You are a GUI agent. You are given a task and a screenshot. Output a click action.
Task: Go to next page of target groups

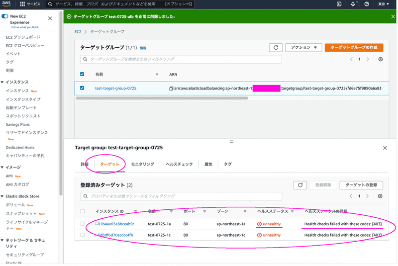[368, 59]
